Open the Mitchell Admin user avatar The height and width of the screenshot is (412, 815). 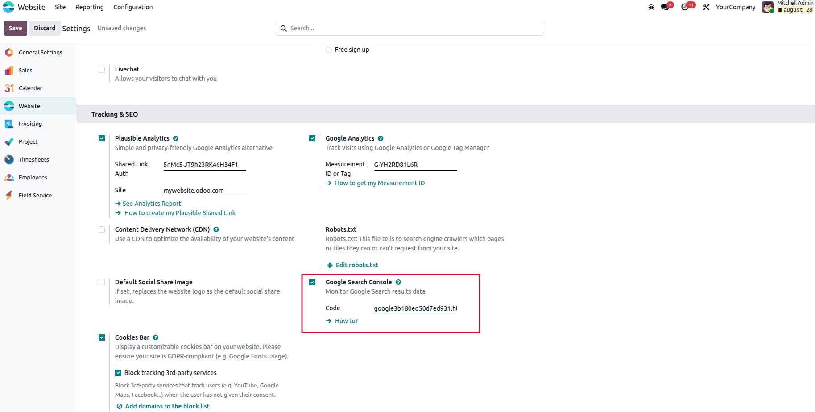tap(767, 7)
